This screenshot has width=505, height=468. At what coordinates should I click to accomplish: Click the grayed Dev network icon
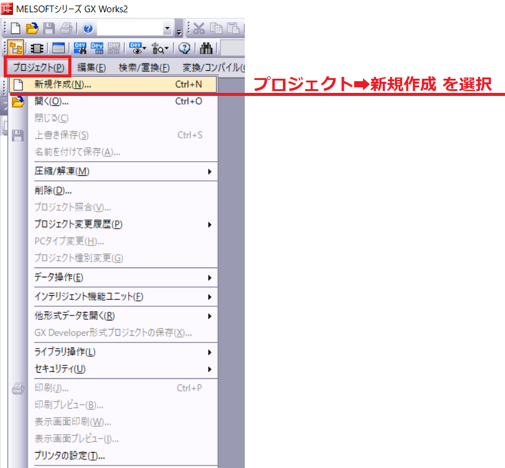114,49
